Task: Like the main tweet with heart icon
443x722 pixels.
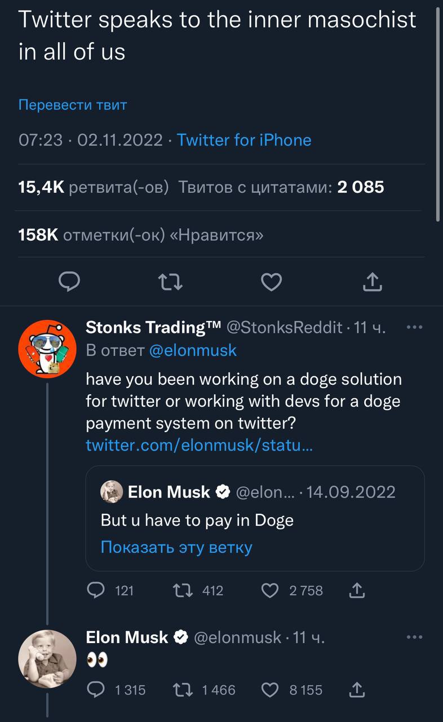Action: click(x=271, y=281)
